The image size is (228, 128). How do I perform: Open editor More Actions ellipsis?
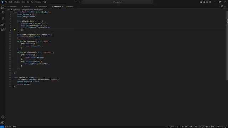point(225,6)
